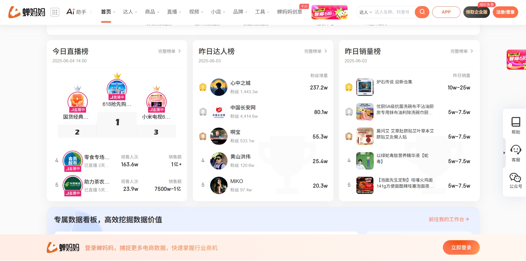Open MiKO creator name

[x=236, y=181]
